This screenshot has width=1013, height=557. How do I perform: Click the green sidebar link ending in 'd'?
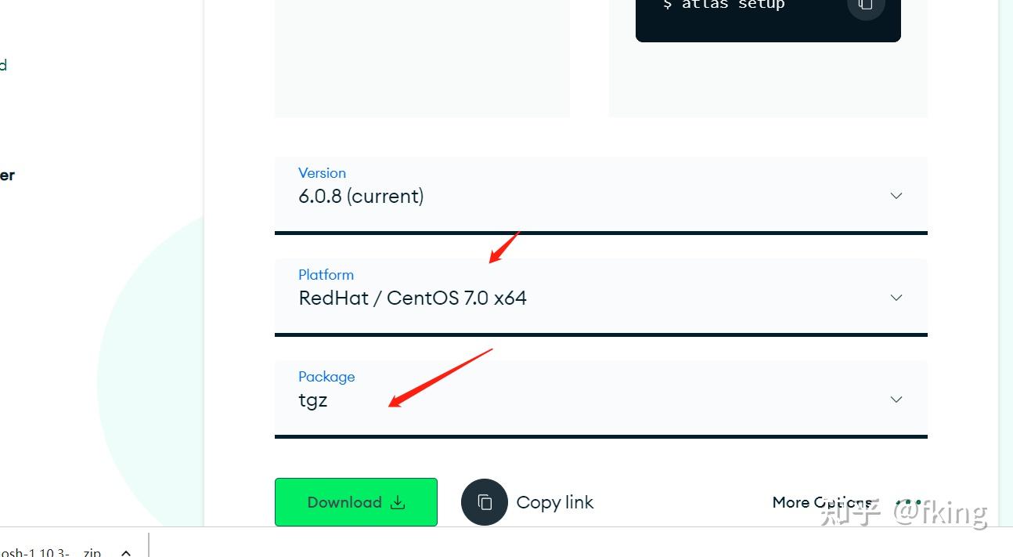click(3, 65)
